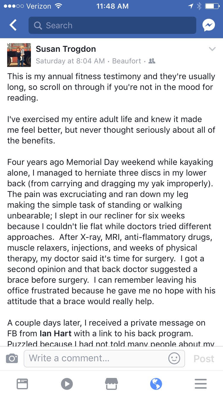Open the Videos tab play icon
The width and height of the screenshot is (223, 397).
[x=67, y=384]
